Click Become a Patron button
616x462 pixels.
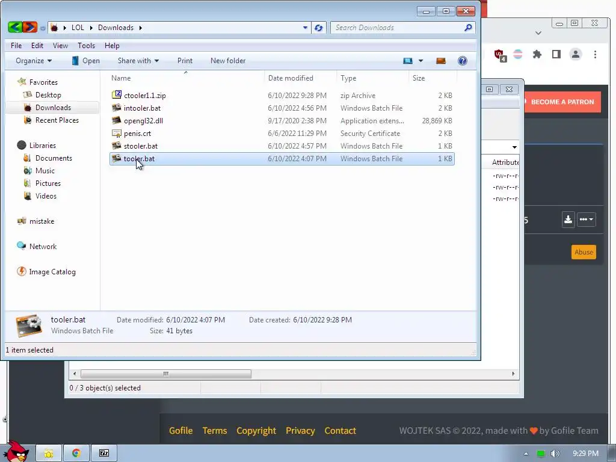pyautogui.click(x=562, y=102)
